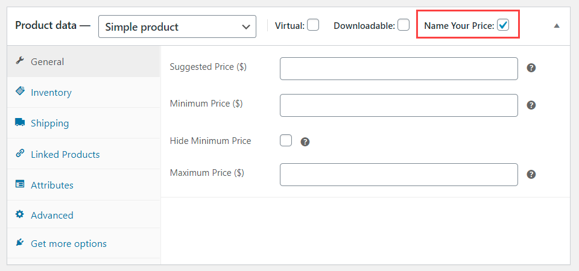
Task: Check the Hide Minimum Price box
Action: tap(286, 140)
